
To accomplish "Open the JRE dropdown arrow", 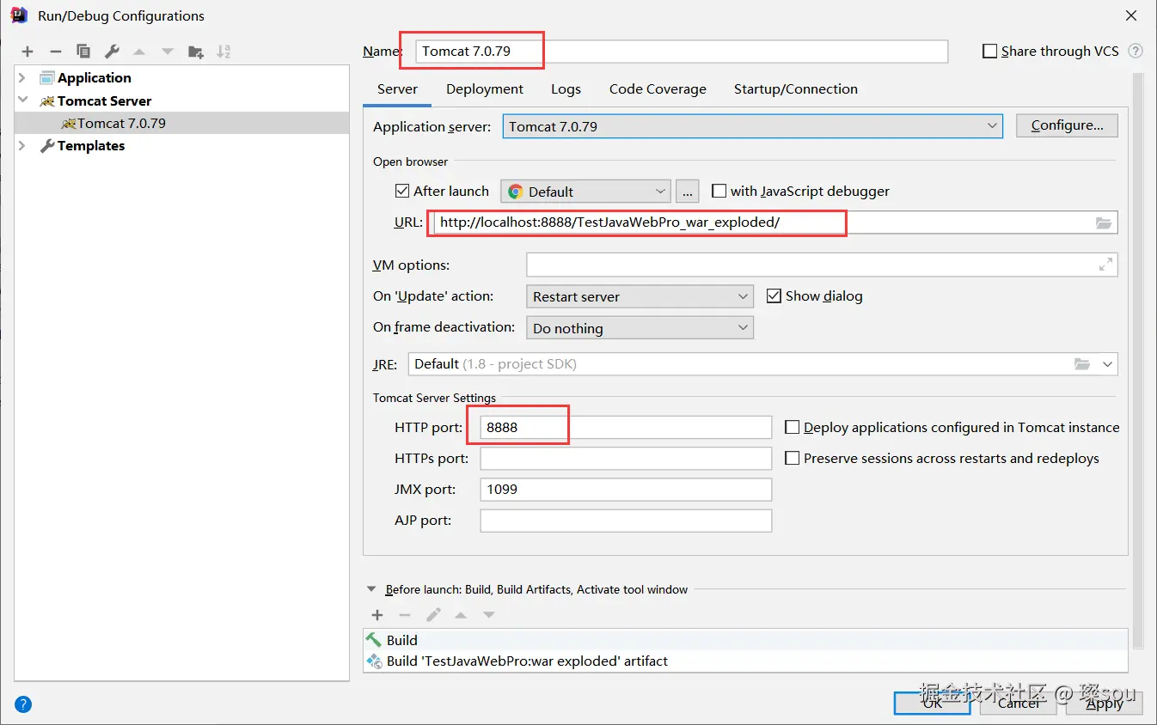I will (1107, 364).
